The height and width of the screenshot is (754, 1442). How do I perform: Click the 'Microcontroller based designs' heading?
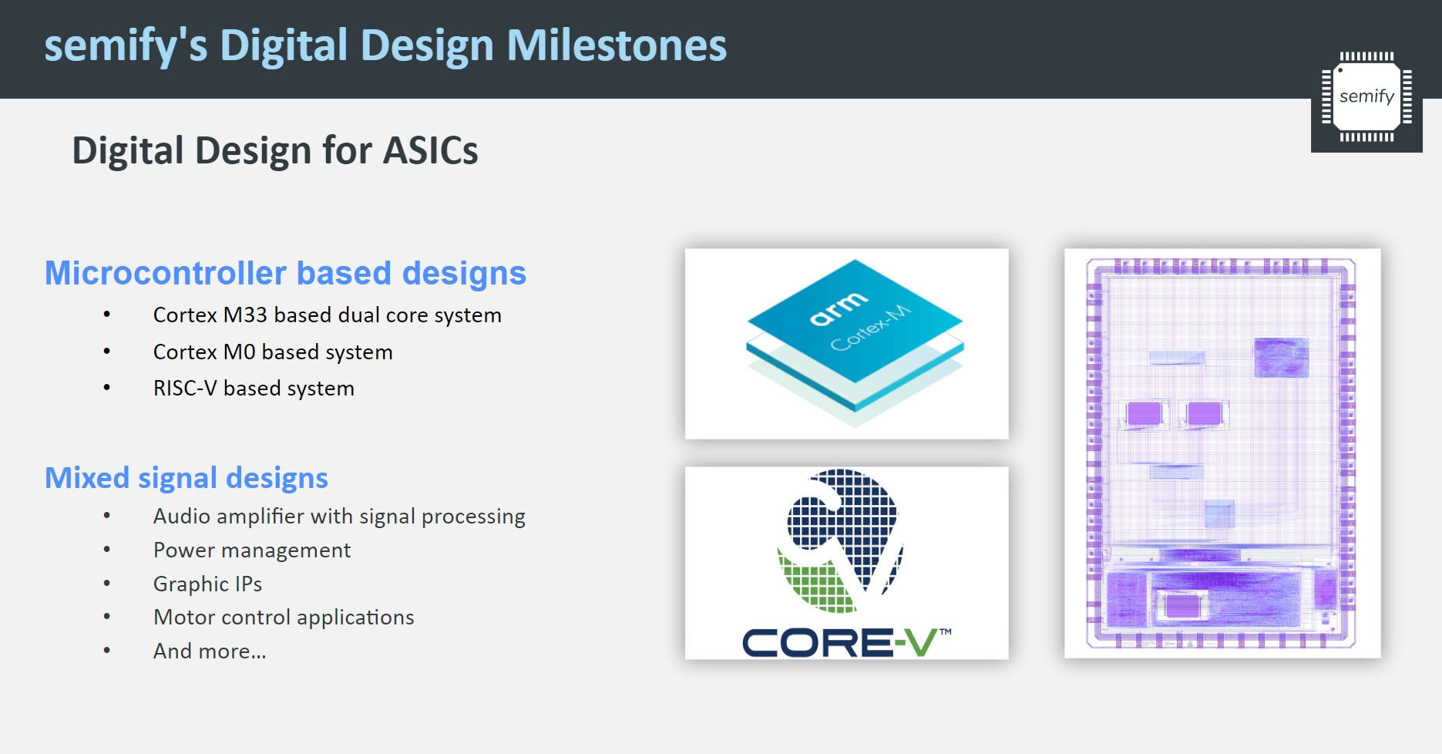pyautogui.click(x=285, y=273)
